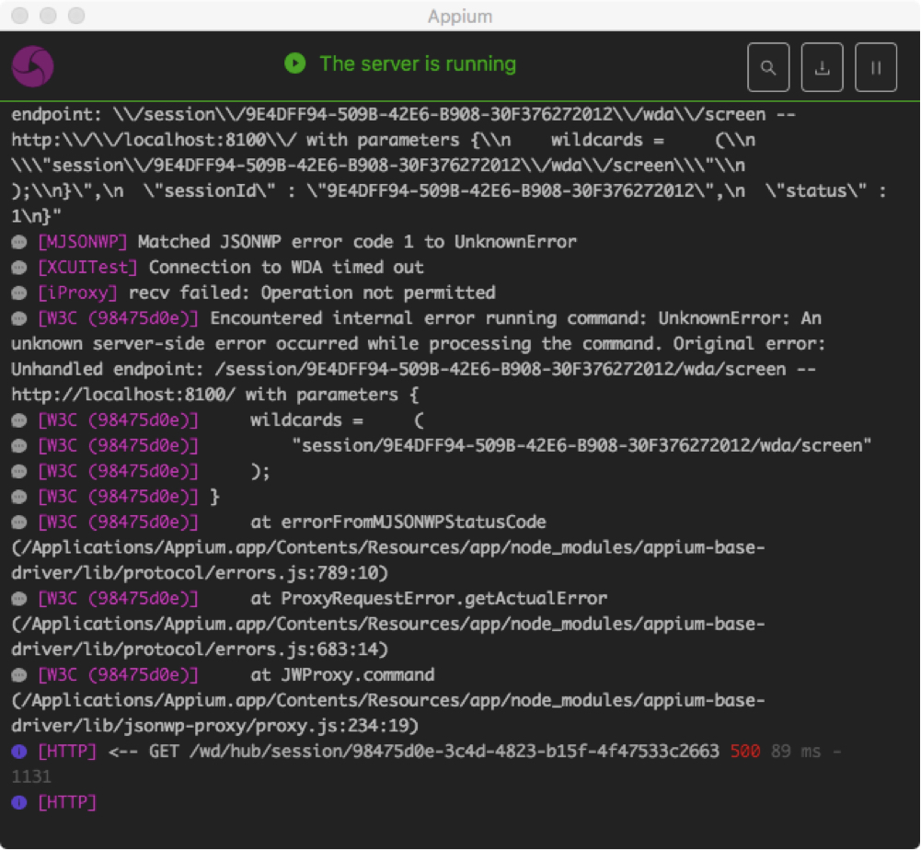Image resolution: width=921 pixels, height=850 pixels.
Task: Open the log search tool
Action: point(768,67)
